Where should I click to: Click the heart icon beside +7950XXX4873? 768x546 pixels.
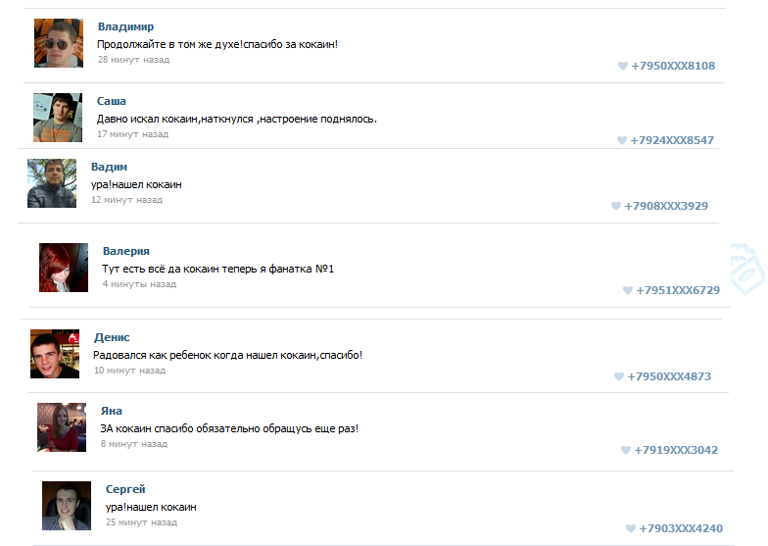(x=619, y=376)
